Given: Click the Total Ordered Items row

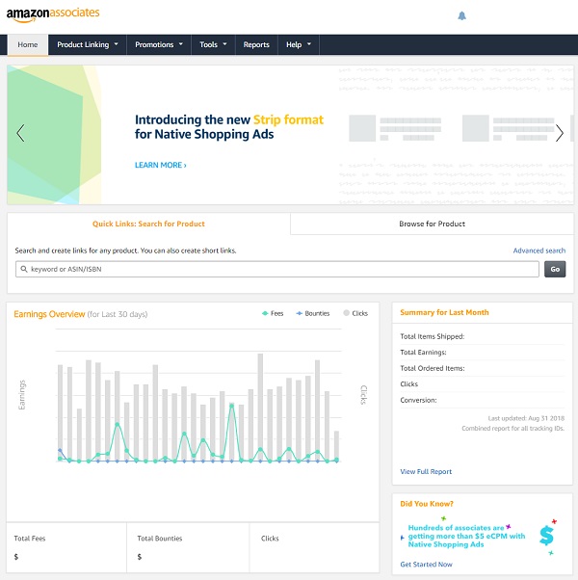Looking at the screenshot, I should [483, 368].
